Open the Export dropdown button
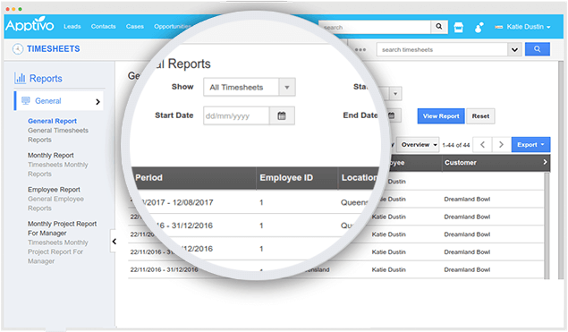Screen dimensions: 568x332 [x=530, y=145]
